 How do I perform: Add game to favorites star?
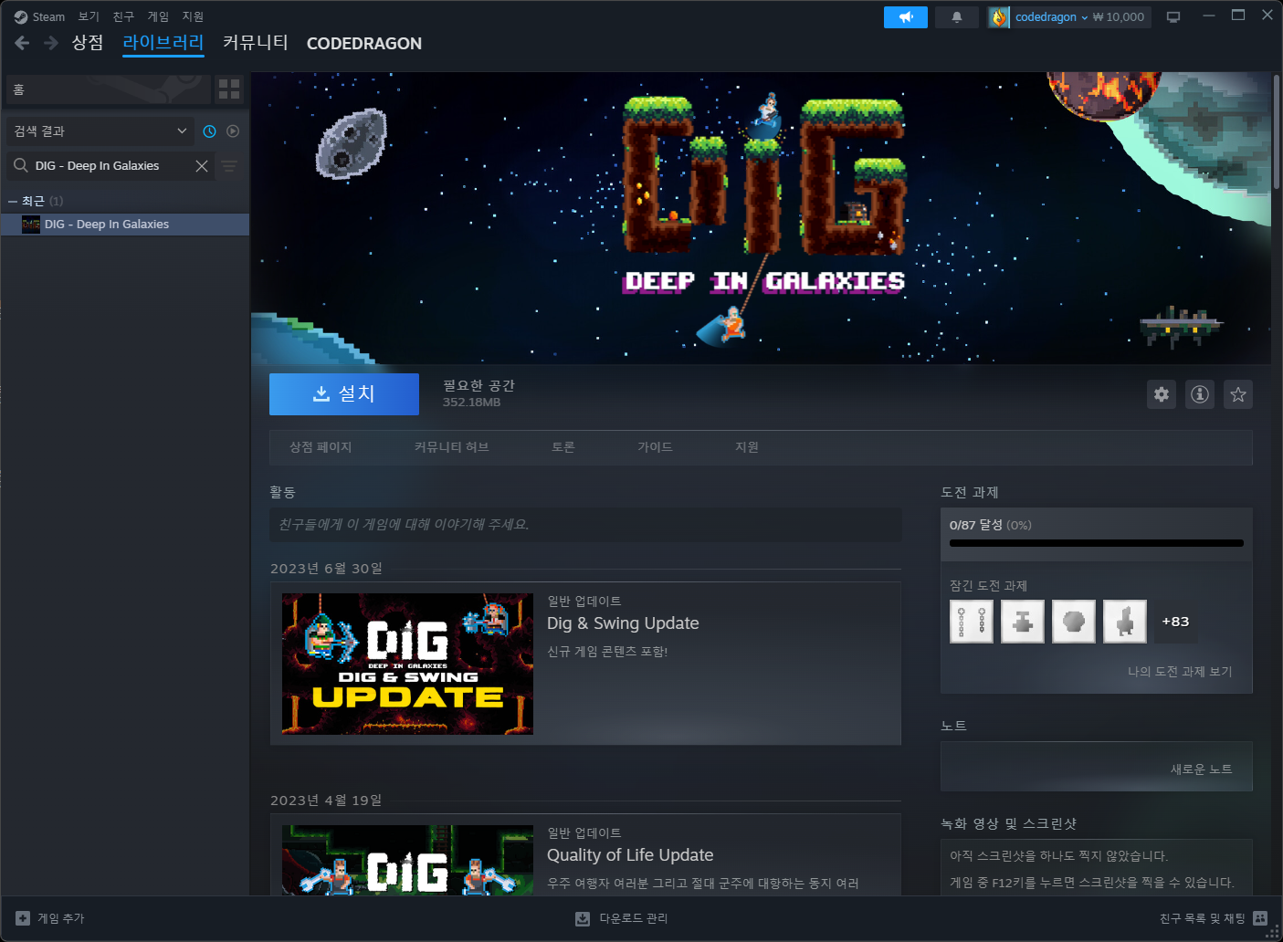pos(1238,394)
